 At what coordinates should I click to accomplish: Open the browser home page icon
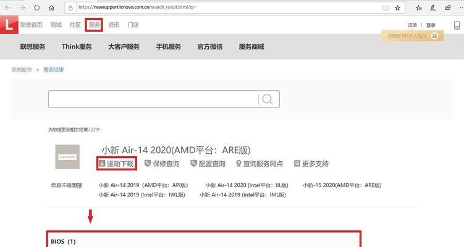pyautogui.click(x=51, y=7)
